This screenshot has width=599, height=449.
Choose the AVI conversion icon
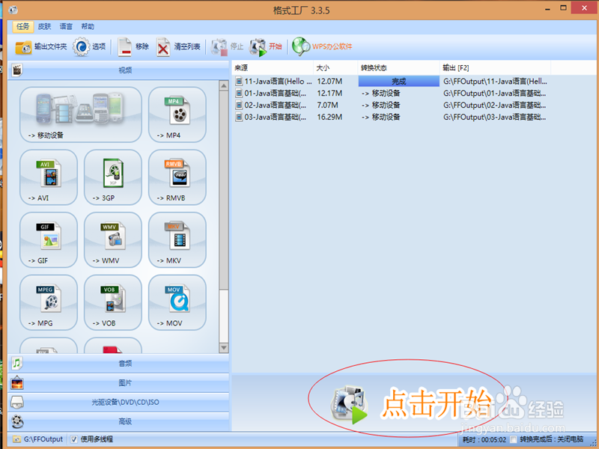click(x=49, y=177)
